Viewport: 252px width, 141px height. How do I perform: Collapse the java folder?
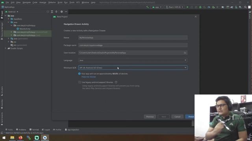9,22
